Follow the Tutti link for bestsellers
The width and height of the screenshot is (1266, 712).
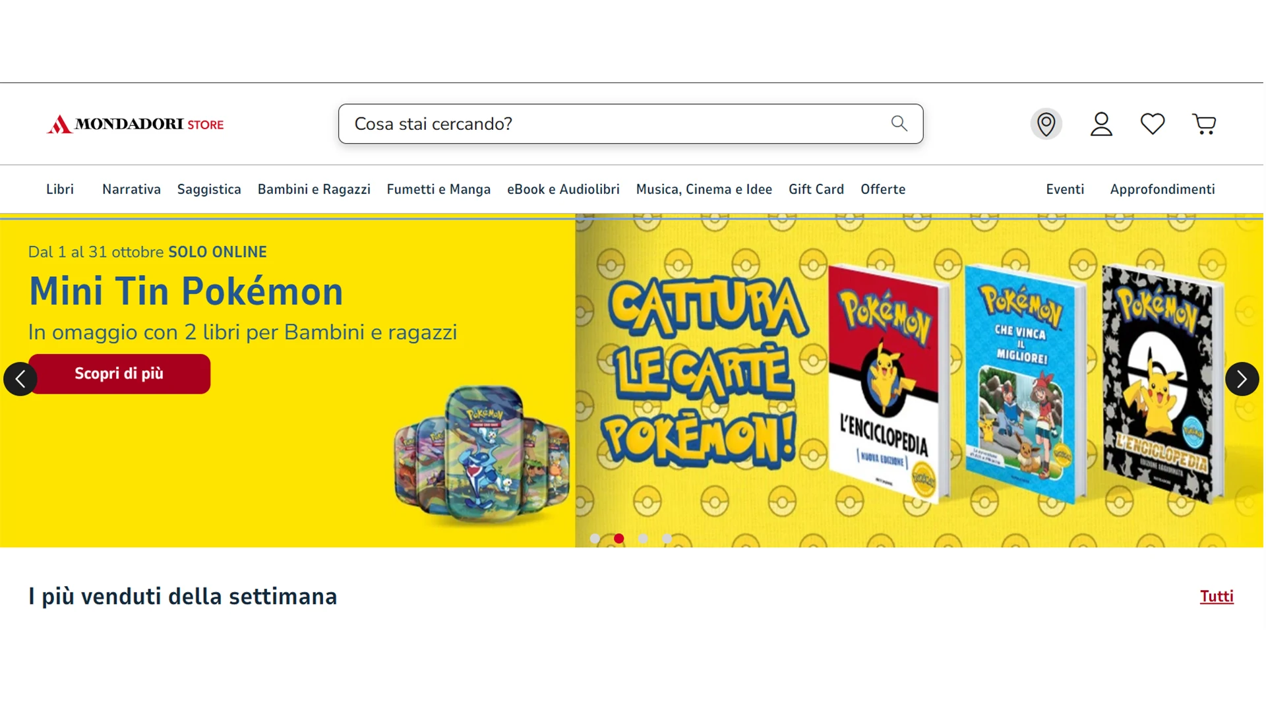tap(1217, 597)
